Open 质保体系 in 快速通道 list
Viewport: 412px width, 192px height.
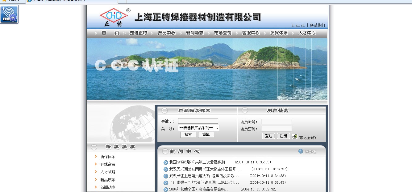tap(108, 157)
